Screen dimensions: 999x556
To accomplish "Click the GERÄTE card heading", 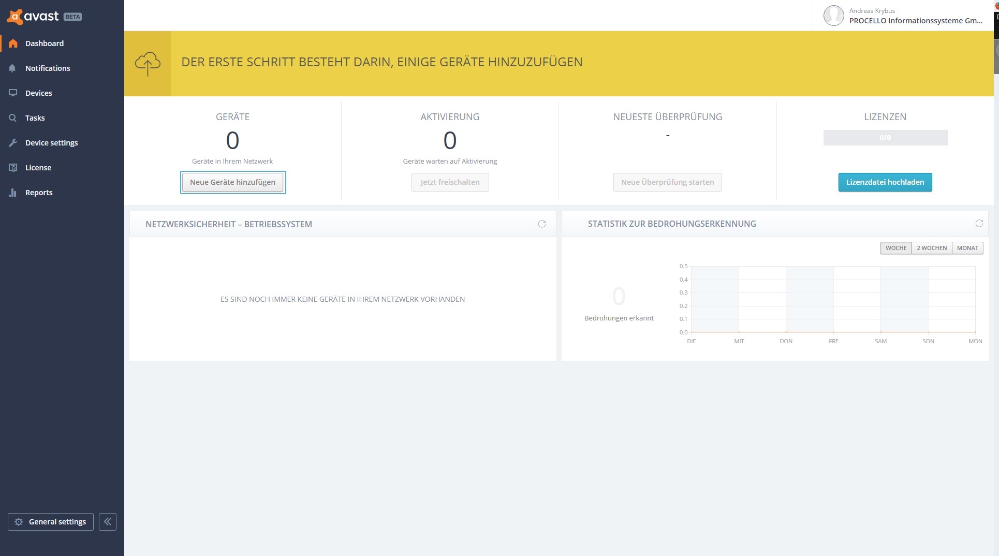I will tap(233, 117).
